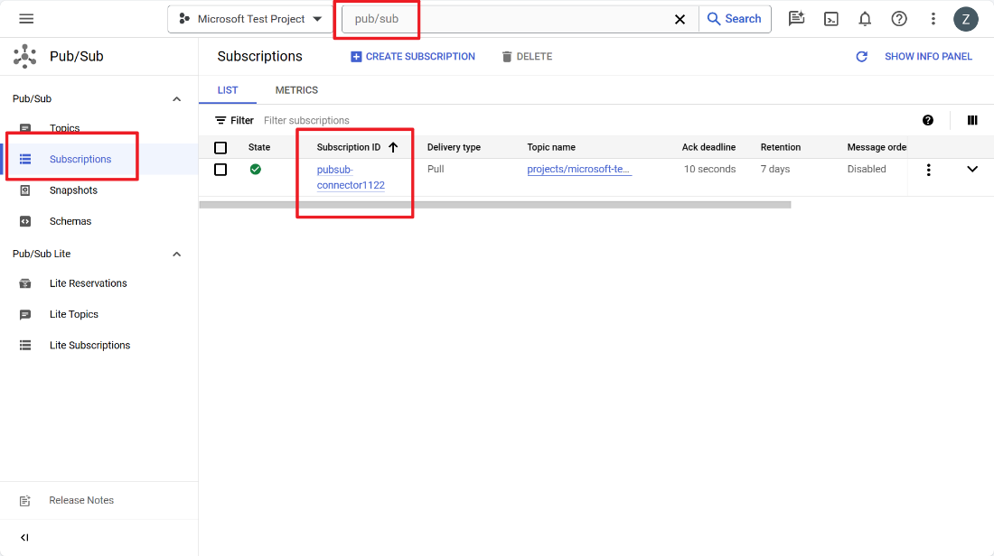Screen dimensions: 994x556
Task: Open row actions three-dot menu
Action: (x=929, y=170)
